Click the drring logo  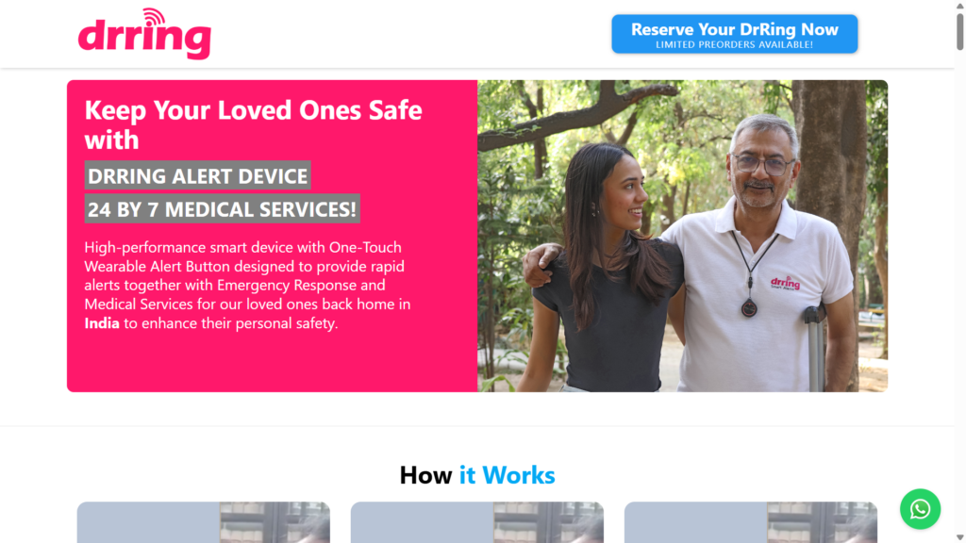pyautogui.click(x=144, y=34)
